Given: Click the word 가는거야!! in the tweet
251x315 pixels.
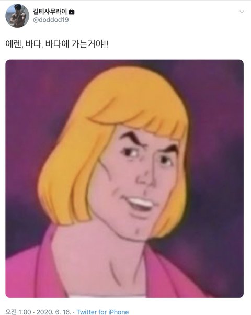Looking at the screenshot, I should (x=90, y=44).
